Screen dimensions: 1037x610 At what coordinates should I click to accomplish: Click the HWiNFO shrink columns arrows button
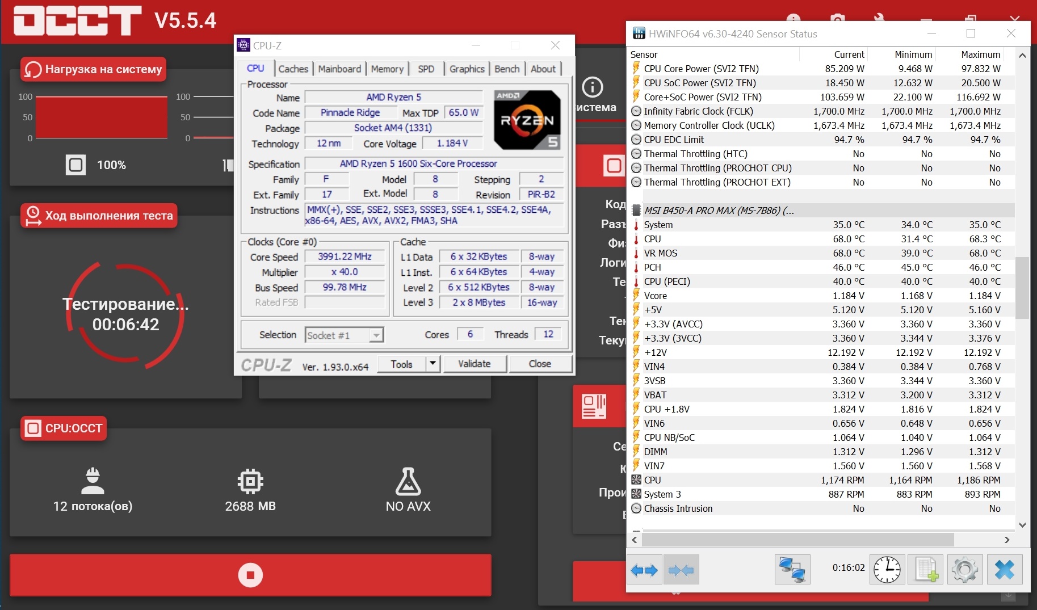(x=681, y=570)
